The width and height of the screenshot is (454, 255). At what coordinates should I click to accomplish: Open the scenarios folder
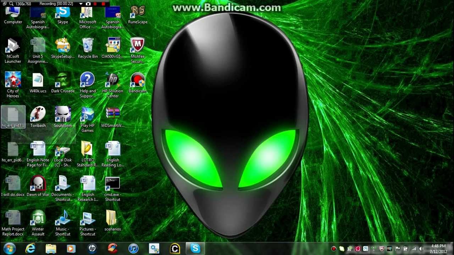[112, 221]
